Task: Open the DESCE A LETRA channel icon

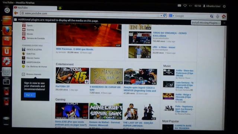Action: tap(23, 50)
